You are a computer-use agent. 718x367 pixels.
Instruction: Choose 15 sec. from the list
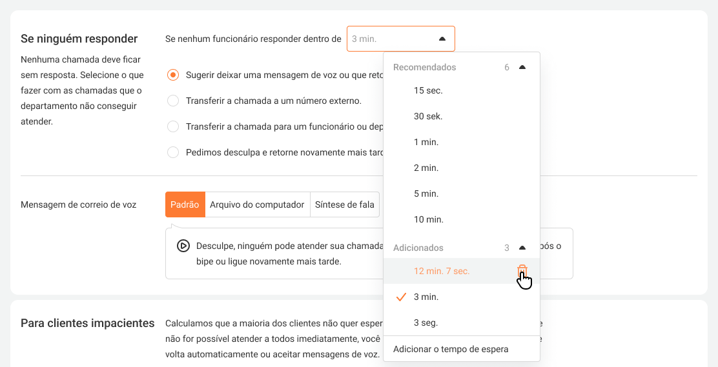click(x=428, y=90)
